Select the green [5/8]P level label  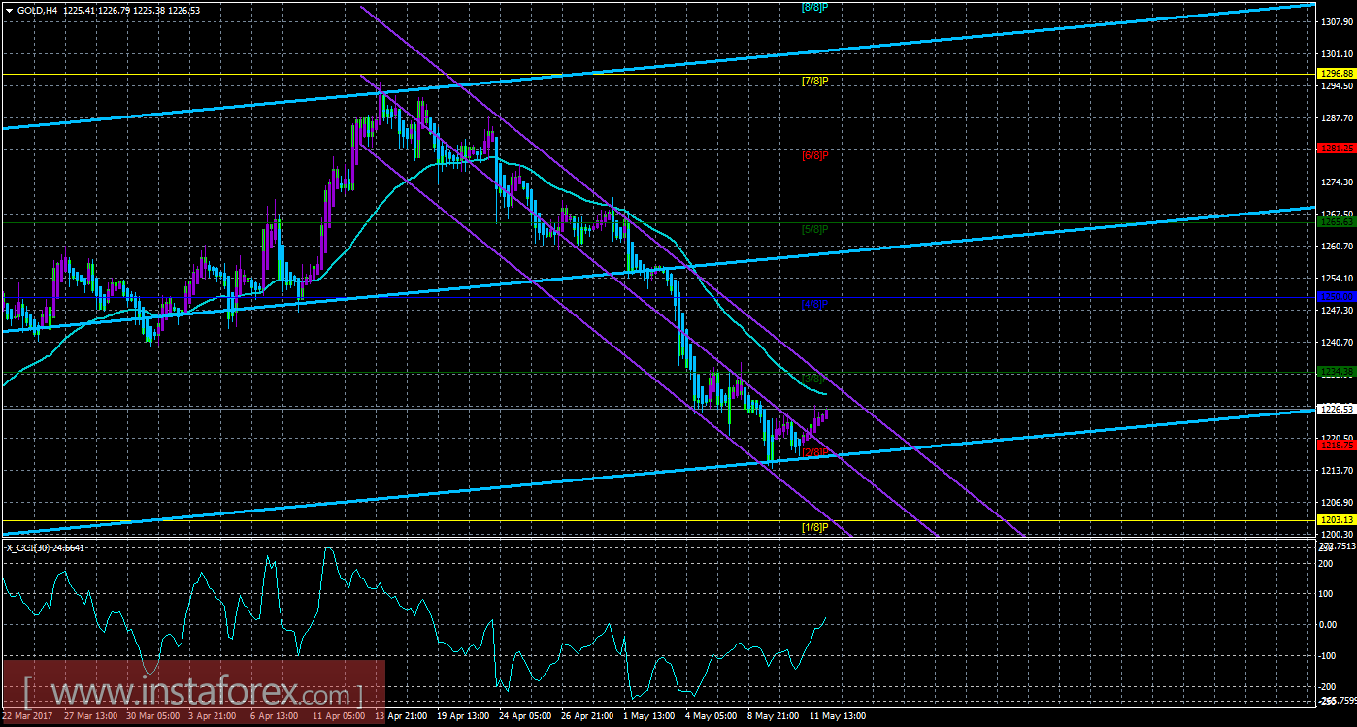[x=813, y=230]
